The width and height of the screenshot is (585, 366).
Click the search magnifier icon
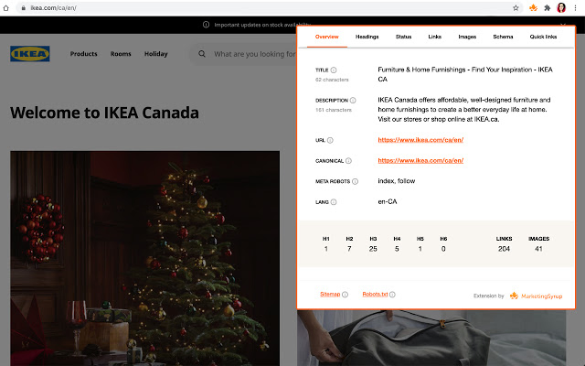(202, 54)
